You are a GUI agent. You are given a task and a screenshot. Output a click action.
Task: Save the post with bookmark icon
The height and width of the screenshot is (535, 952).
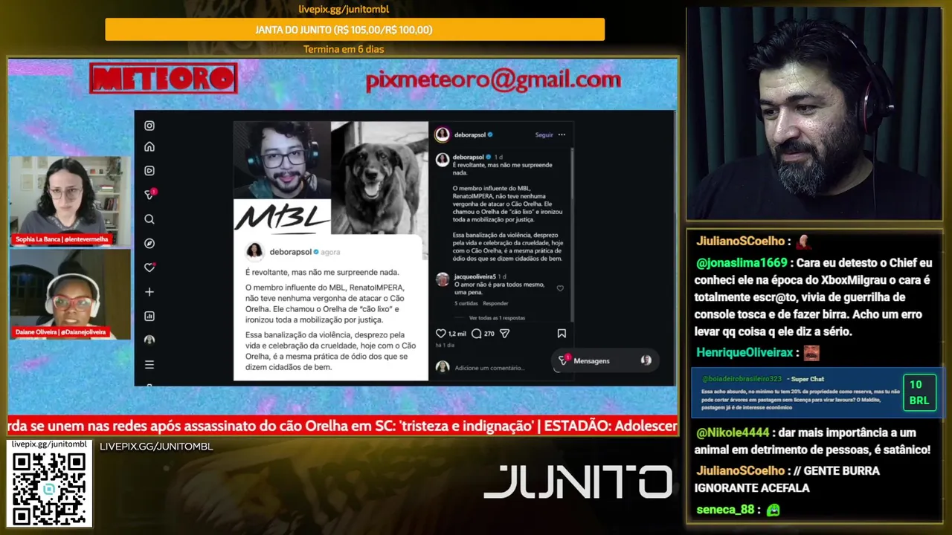click(562, 334)
